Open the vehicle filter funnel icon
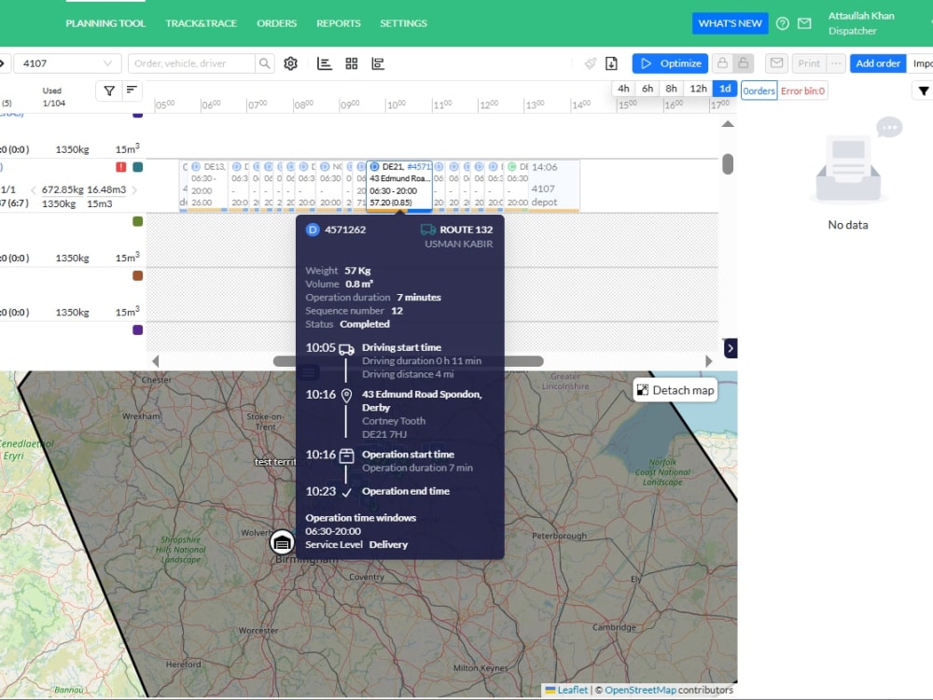The image size is (933, 700). click(109, 91)
